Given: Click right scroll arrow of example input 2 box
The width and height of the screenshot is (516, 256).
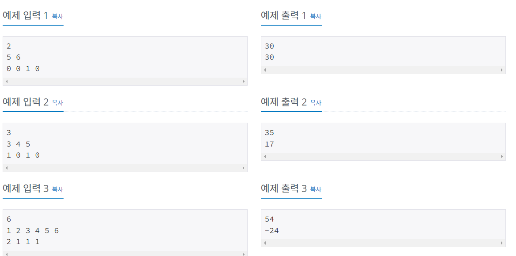Looking at the screenshot, I should [x=244, y=168].
